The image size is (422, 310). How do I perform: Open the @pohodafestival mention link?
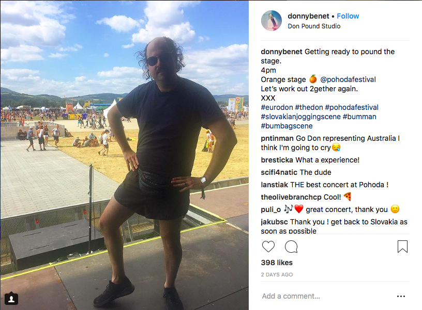[348, 79]
